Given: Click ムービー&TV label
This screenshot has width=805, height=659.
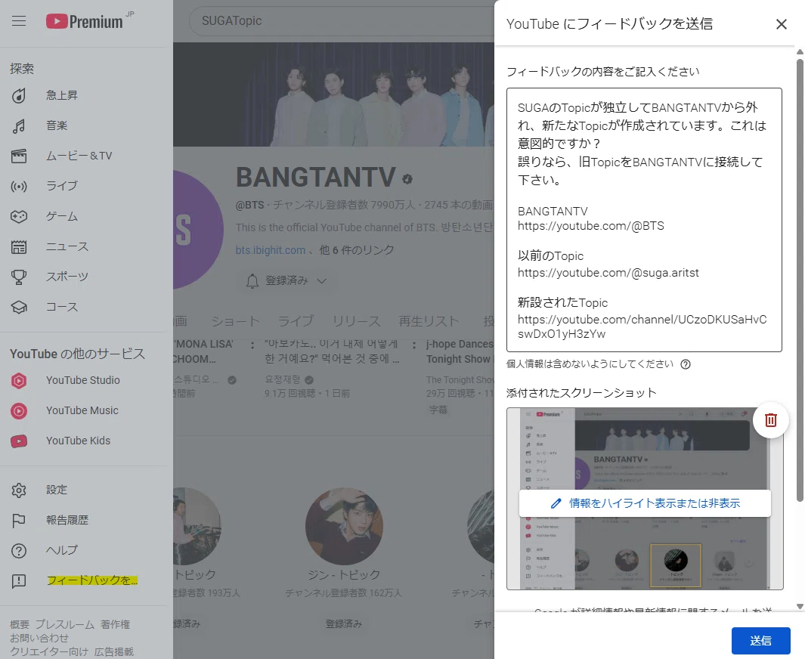Looking at the screenshot, I should click(79, 156).
